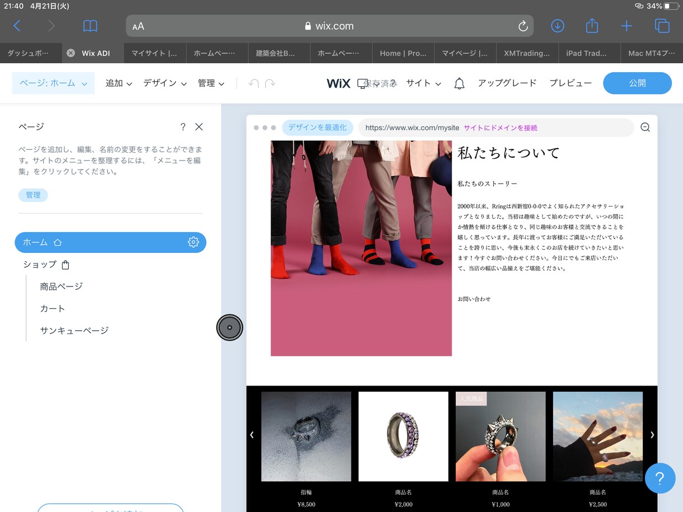This screenshot has width=683, height=512.
Task: Click 私たちのストーリー subtitle
Action: tap(487, 184)
